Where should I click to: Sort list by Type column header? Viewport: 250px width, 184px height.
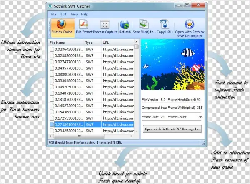pos(91,43)
